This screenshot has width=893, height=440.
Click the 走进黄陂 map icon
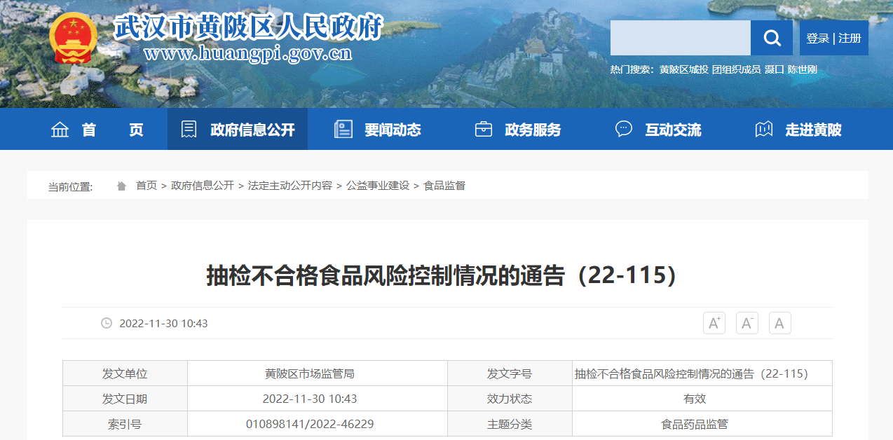(x=763, y=130)
